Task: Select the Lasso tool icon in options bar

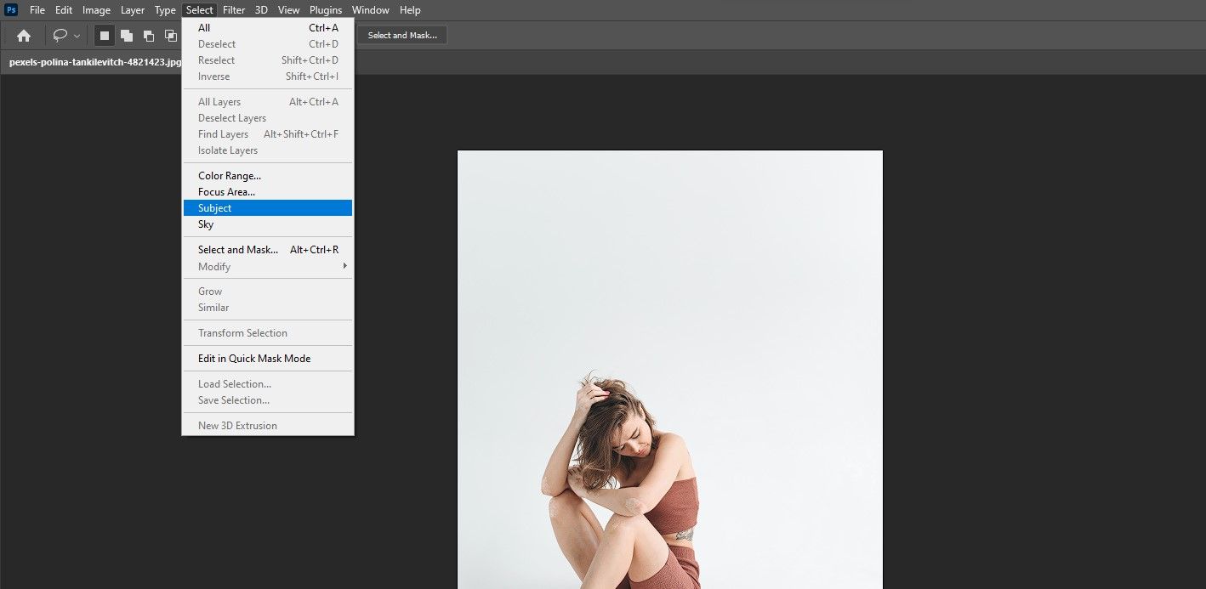Action: point(60,35)
